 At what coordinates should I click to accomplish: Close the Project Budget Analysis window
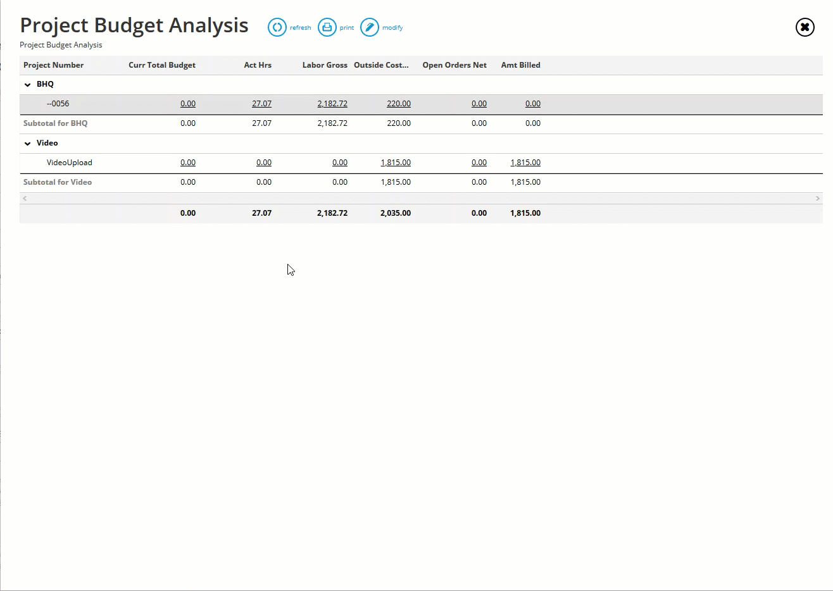[x=805, y=27]
